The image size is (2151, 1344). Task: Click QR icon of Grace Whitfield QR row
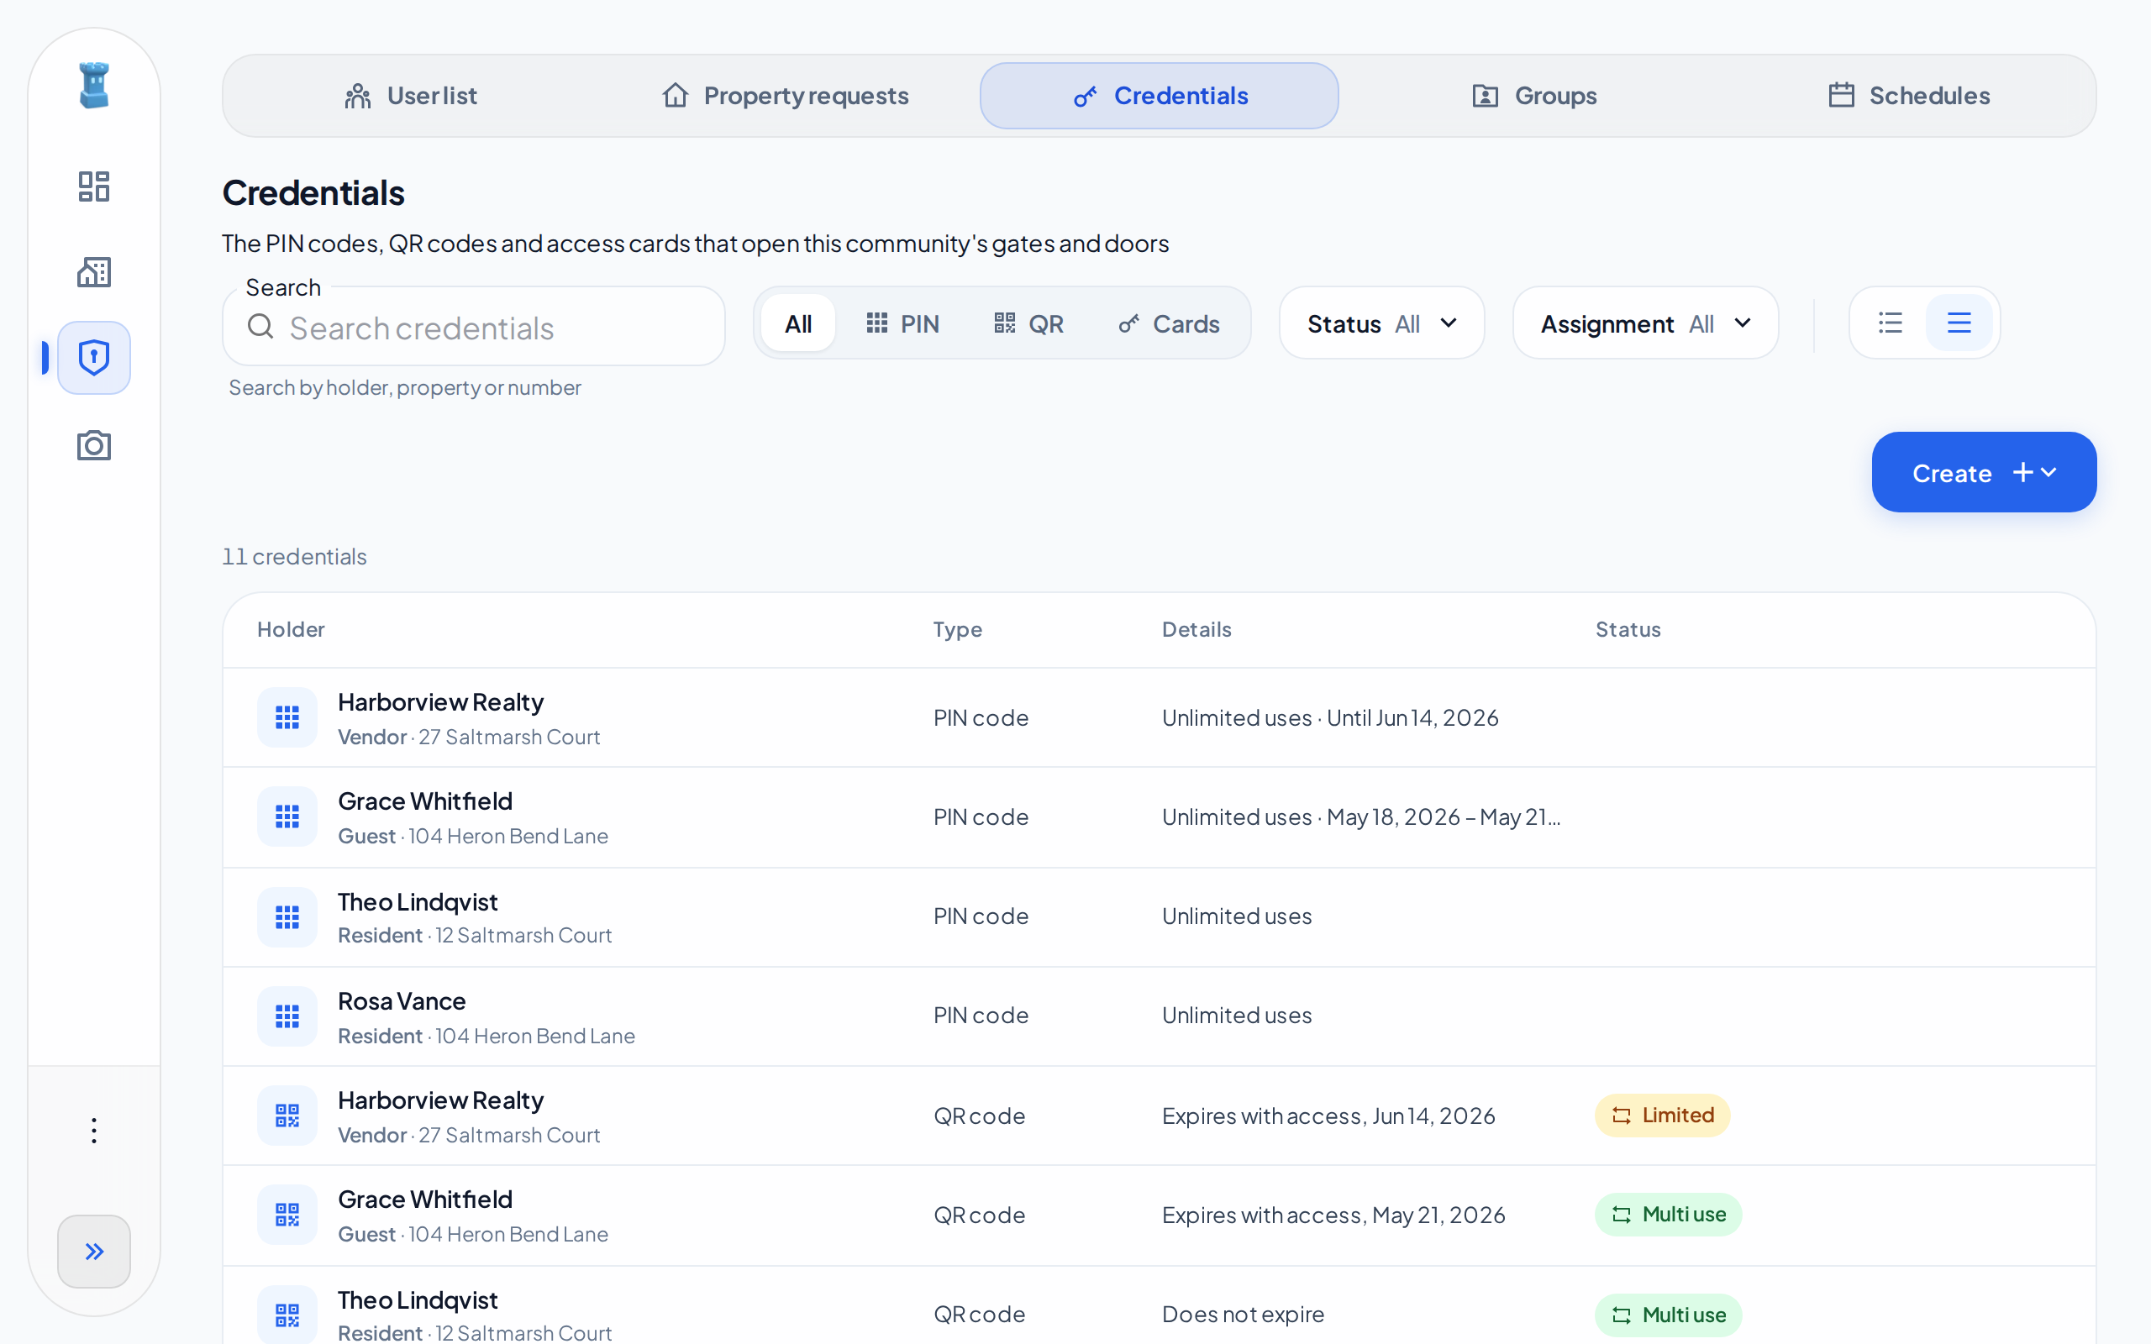coord(287,1215)
